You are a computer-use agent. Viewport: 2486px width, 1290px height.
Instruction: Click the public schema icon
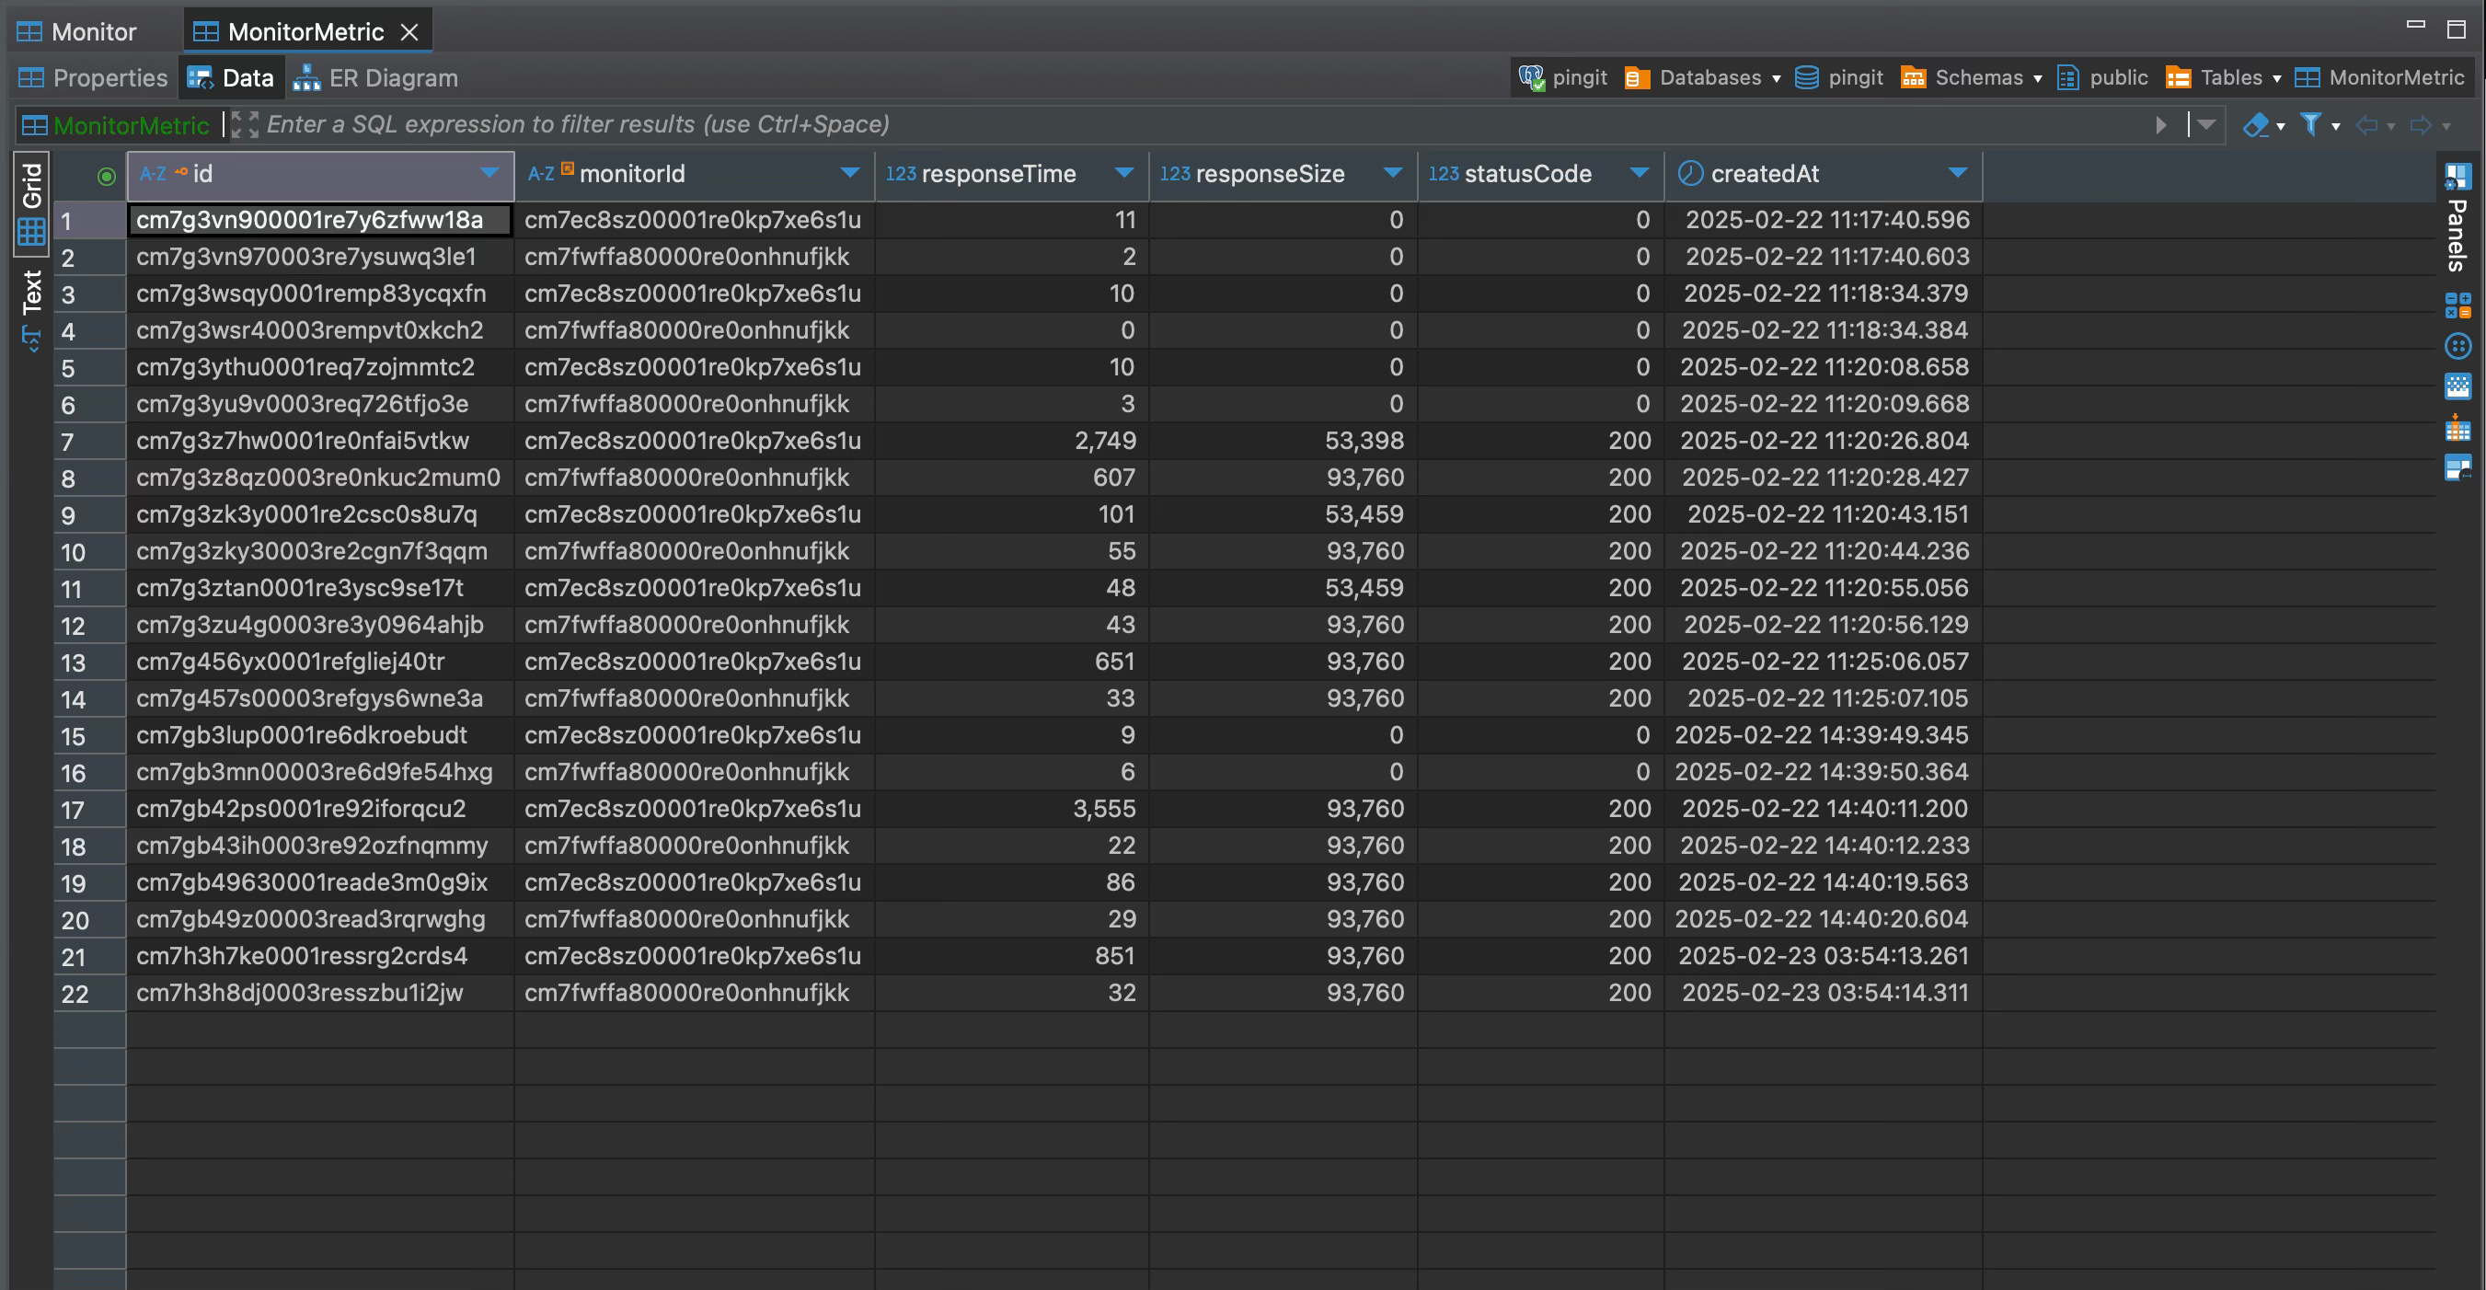pos(2067,78)
